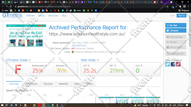Screen dimensions: 191x107
Task: Click help icon next to GTmetrix Grade
Action: tap(30, 60)
